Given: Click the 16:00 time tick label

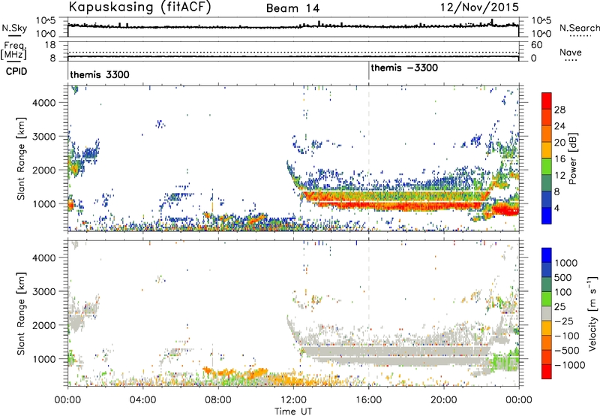Looking at the screenshot, I should (368, 400).
